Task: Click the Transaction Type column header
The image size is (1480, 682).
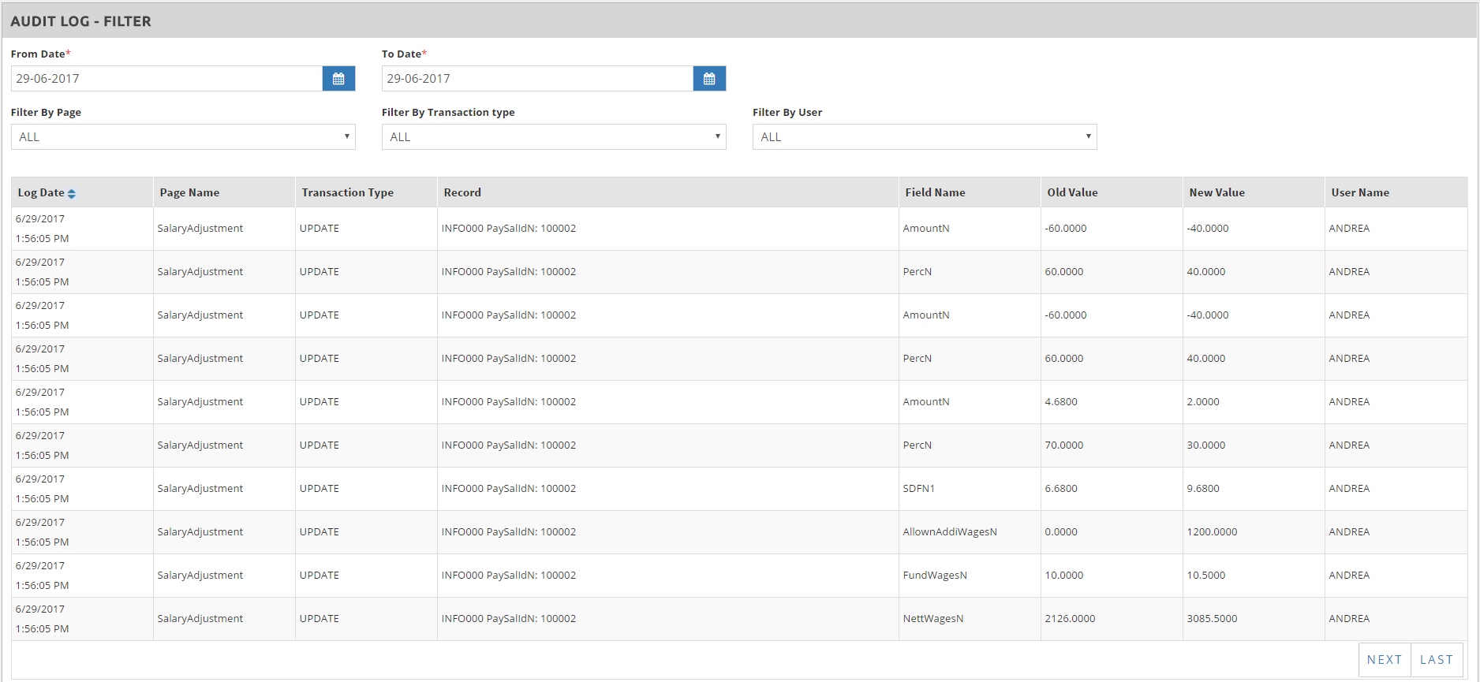Action: (x=347, y=192)
